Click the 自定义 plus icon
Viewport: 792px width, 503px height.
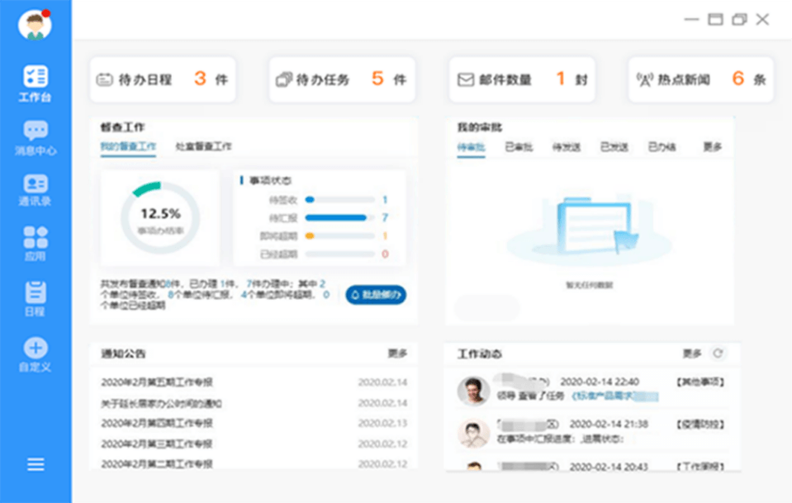(36, 348)
